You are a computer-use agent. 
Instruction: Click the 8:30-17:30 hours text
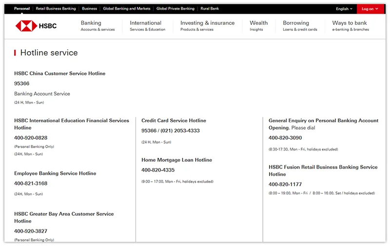tap(303, 150)
